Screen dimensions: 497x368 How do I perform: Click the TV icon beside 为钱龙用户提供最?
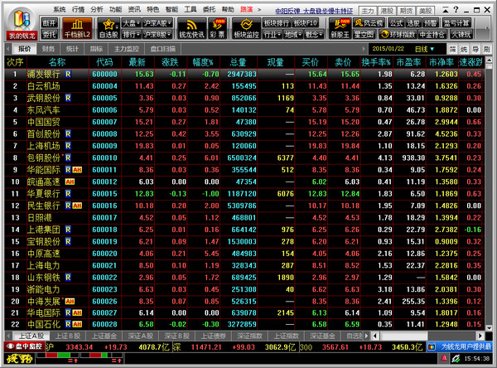tap(432, 347)
